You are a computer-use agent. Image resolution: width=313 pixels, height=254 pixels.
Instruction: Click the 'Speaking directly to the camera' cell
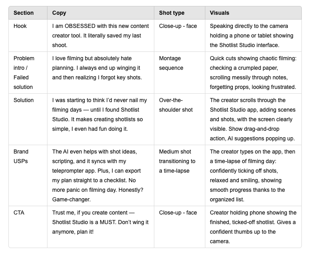pos(253,35)
